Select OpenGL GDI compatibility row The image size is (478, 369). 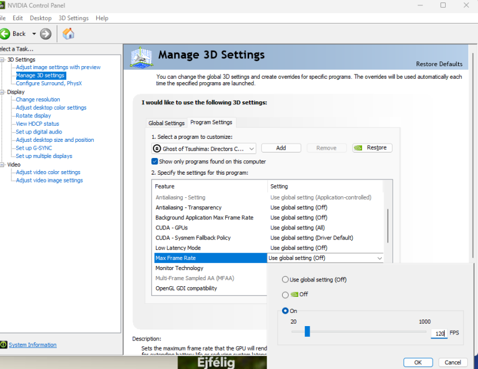tap(211, 289)
